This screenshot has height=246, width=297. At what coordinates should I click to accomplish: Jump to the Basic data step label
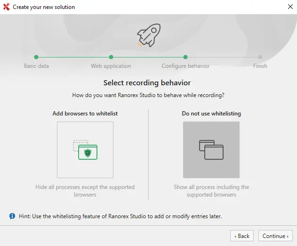tap(36, 66)
